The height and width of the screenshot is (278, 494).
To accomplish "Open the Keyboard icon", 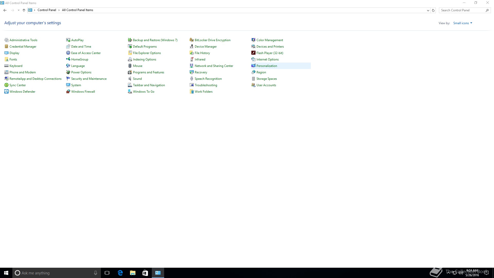I will tap(6, 66).
